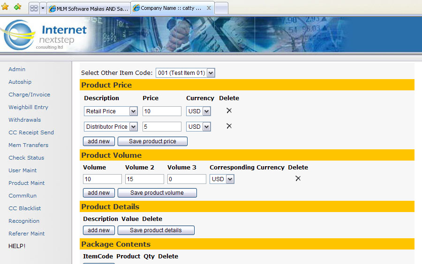Open the CC Blacklist sidebar link

tap(24, 208)
